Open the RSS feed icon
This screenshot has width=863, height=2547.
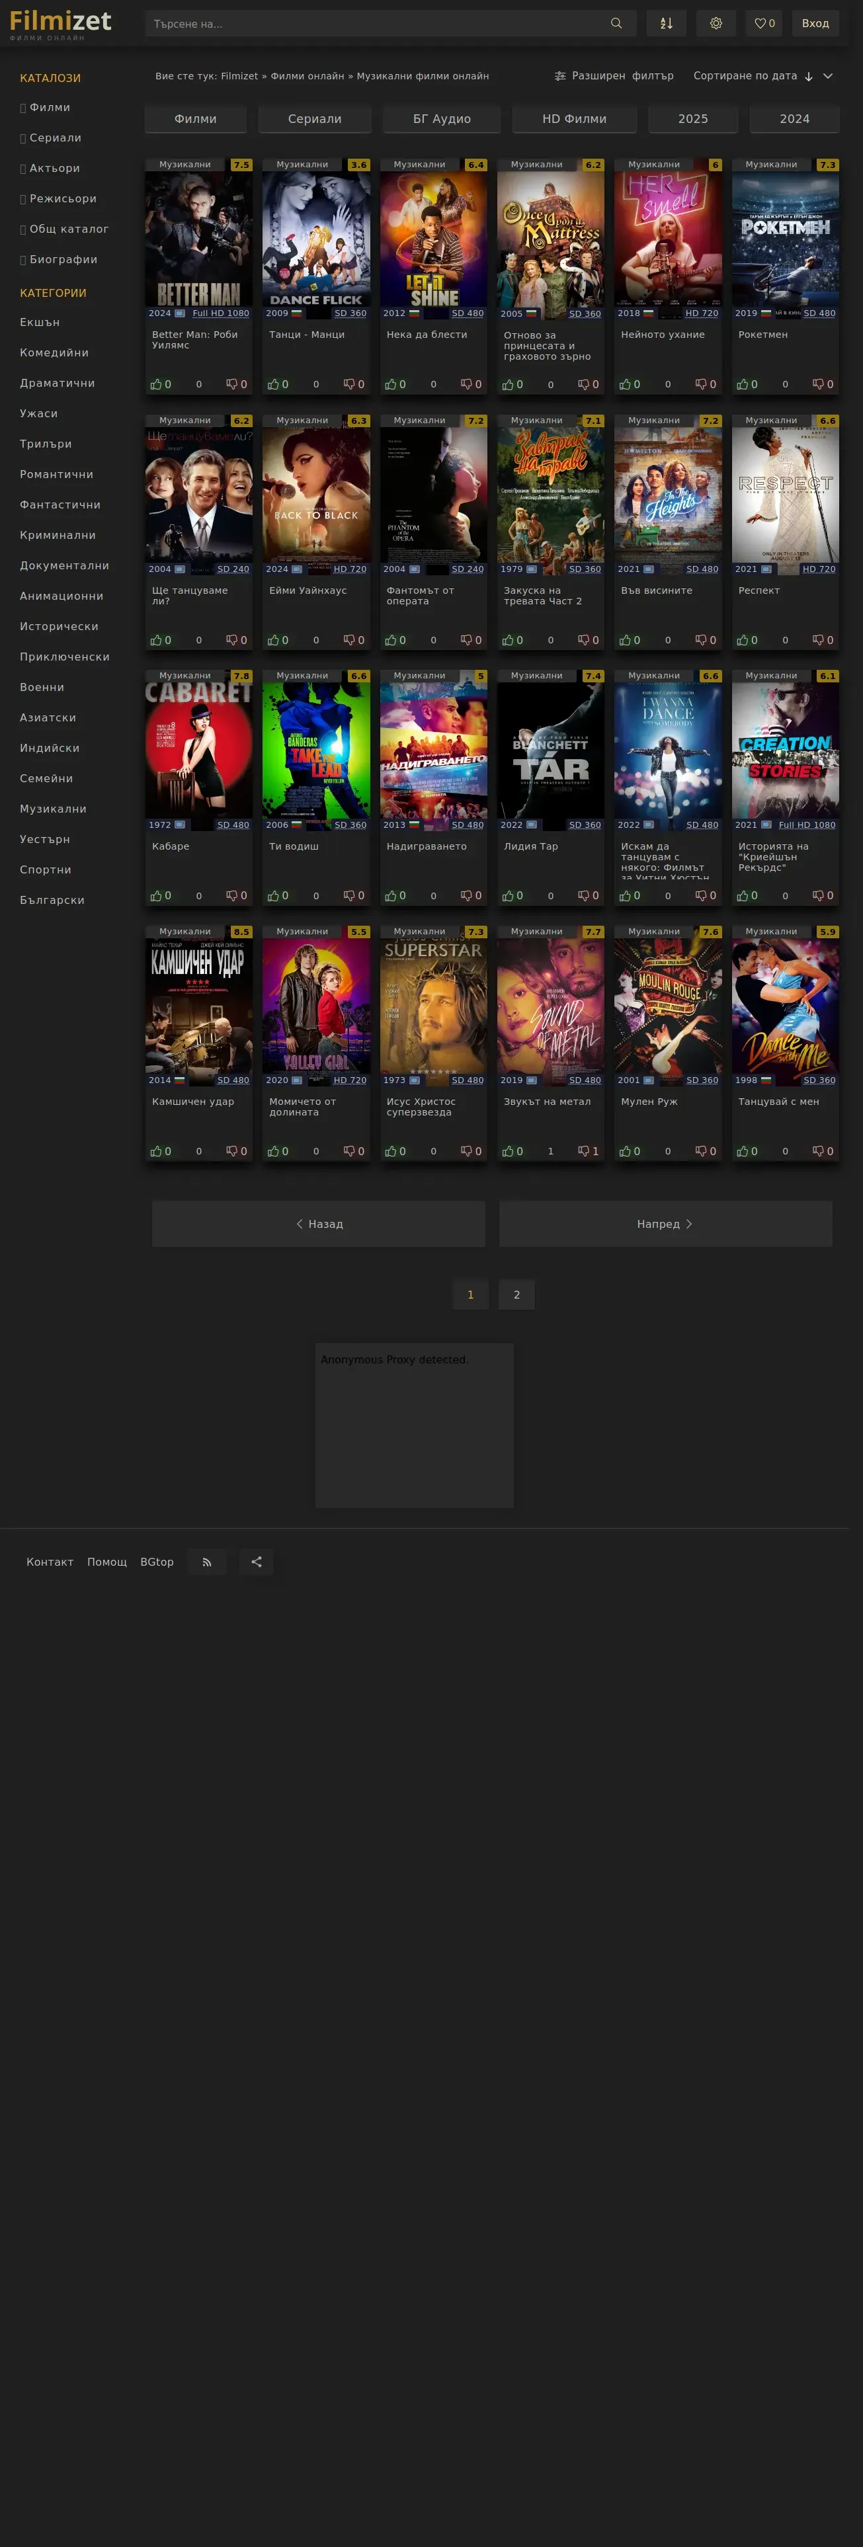(x=206, y=1562)
